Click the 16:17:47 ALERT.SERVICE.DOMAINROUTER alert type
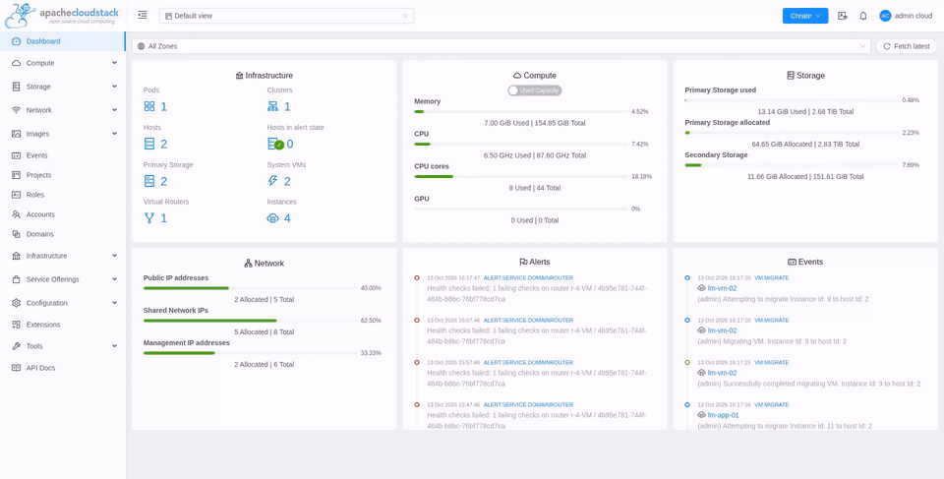The image size is (944, 479). pos(528,277)
